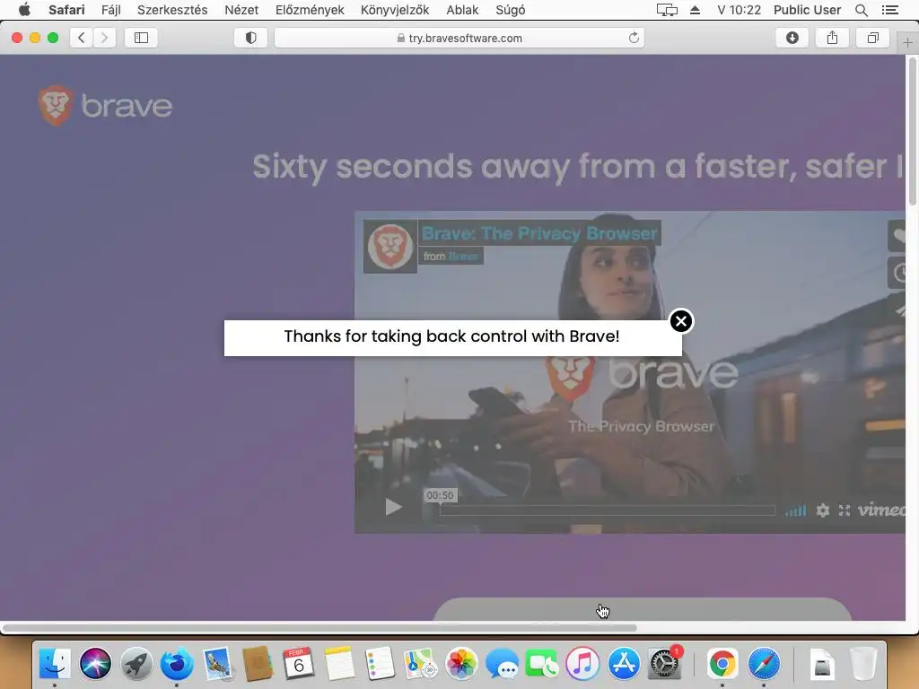Open the privacy report shield icon

(251, 38)
